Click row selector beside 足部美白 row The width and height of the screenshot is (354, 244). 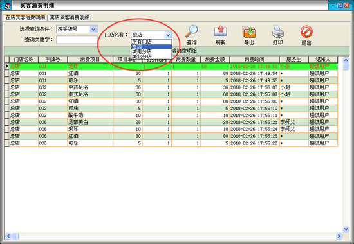tap(6, 123)
